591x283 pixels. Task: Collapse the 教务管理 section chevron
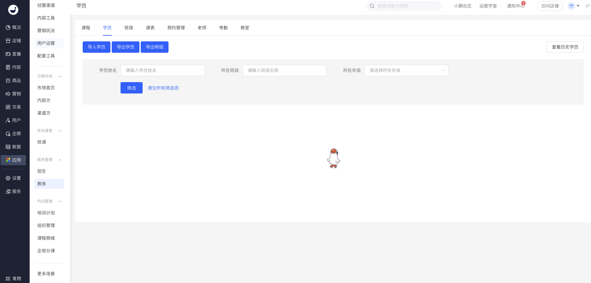pyautogui.click(x=60, y=160)
